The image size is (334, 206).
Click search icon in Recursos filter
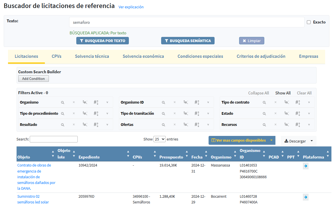[x=264, y=125]
